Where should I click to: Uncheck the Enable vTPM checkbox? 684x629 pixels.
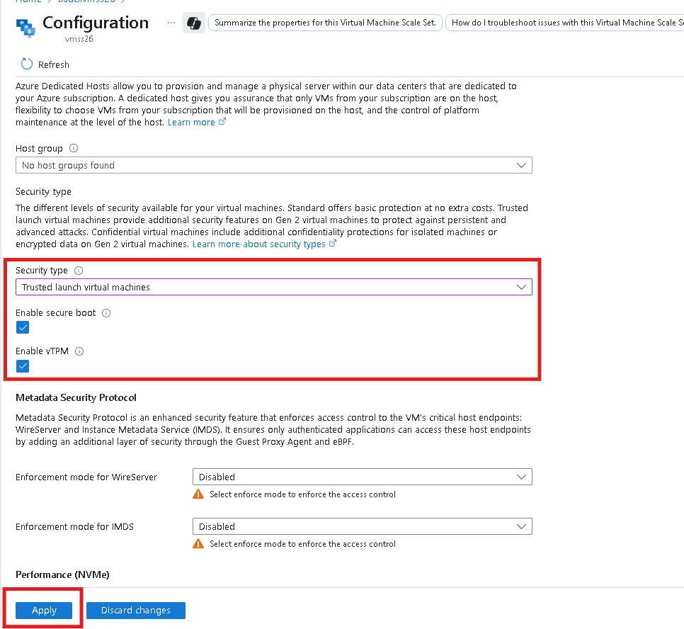[23, 366]
